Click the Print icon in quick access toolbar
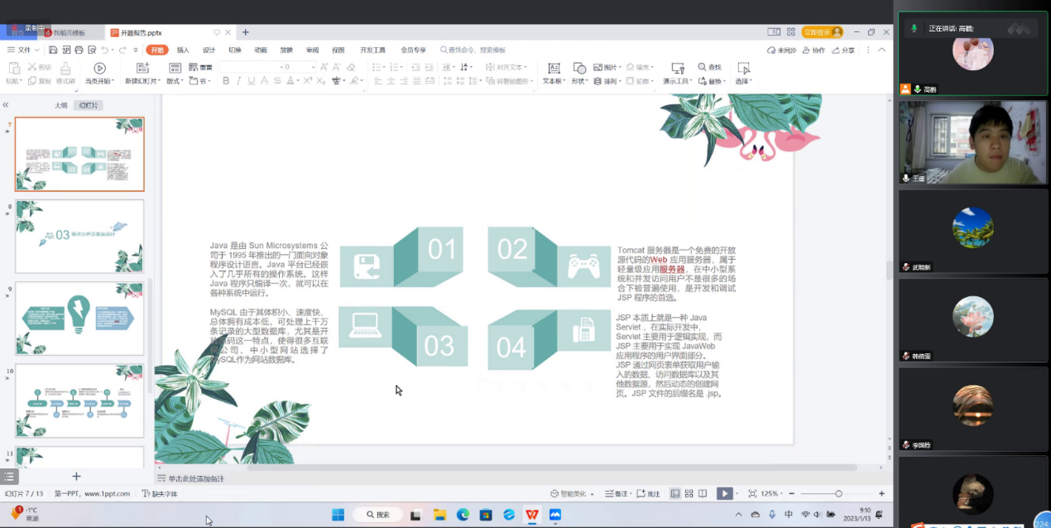Image resolution: width=1051 pixels, height=528 pixels. tap(79, 50)
